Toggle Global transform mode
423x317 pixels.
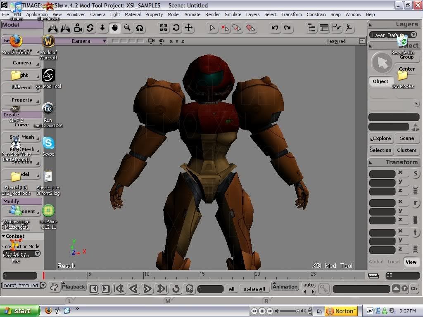[x=376, y=262]
